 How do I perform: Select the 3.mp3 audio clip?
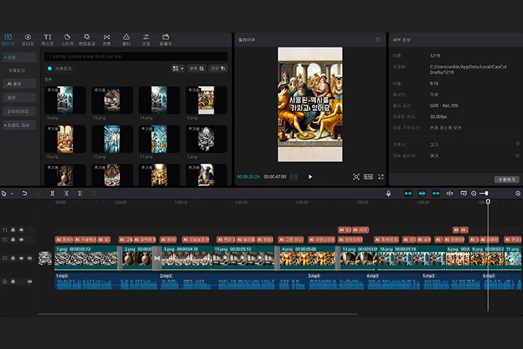(x=336, y=281)
